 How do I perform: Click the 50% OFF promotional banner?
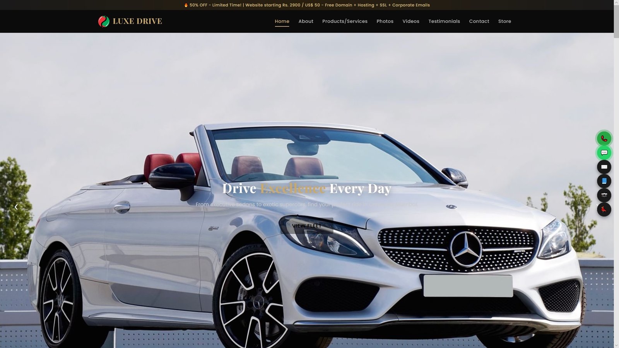click(307, 5)
